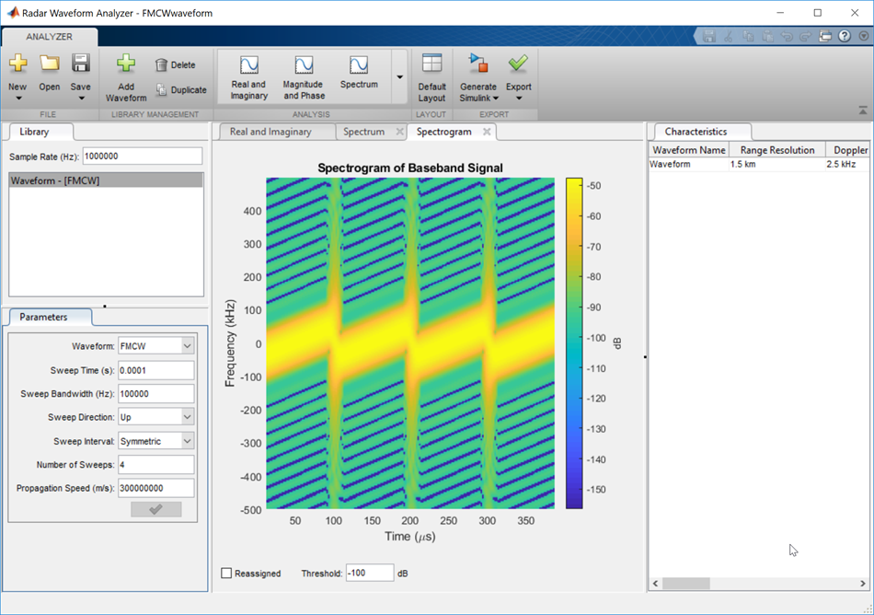Enable the Reassigned checkbox

tap(227, 574)
